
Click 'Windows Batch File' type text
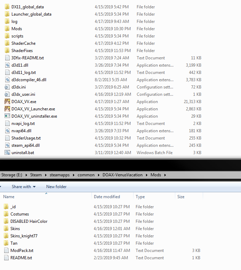tap(154, 153)
